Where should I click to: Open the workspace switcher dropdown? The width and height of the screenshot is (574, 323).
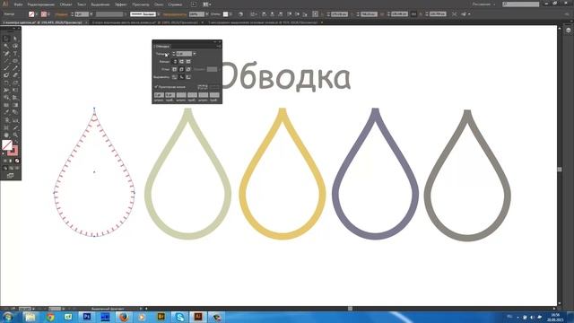(x=483, y=4)
